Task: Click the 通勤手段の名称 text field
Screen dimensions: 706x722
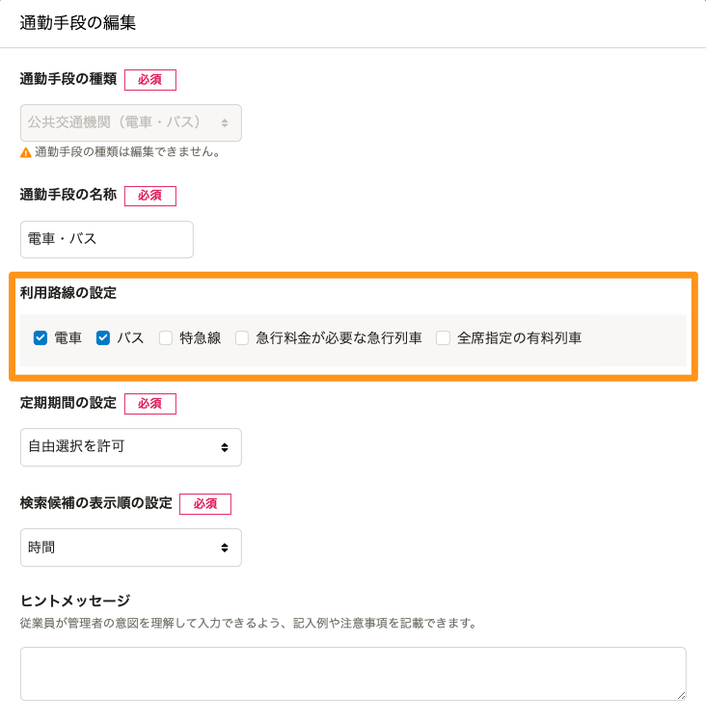Action: pyautogui.click(x=106, y=240)
